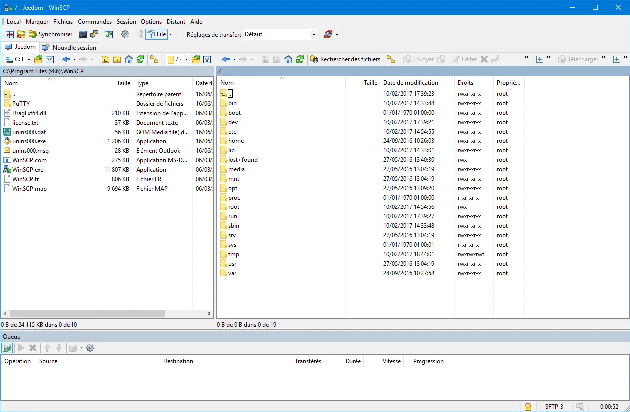
Task: Click the padlock encryption icon in status bar
Action: click(528, 407)
